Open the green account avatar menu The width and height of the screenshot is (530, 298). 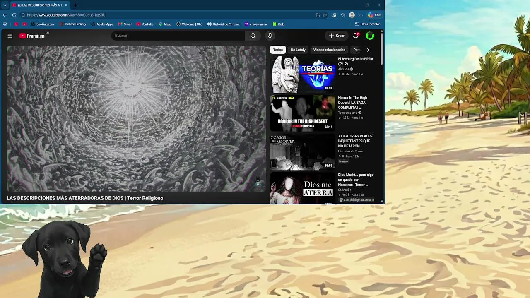click(x=370, y=36)
